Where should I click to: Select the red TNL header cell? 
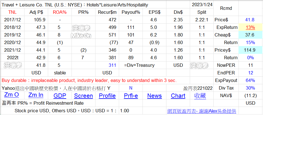[12, 12]
